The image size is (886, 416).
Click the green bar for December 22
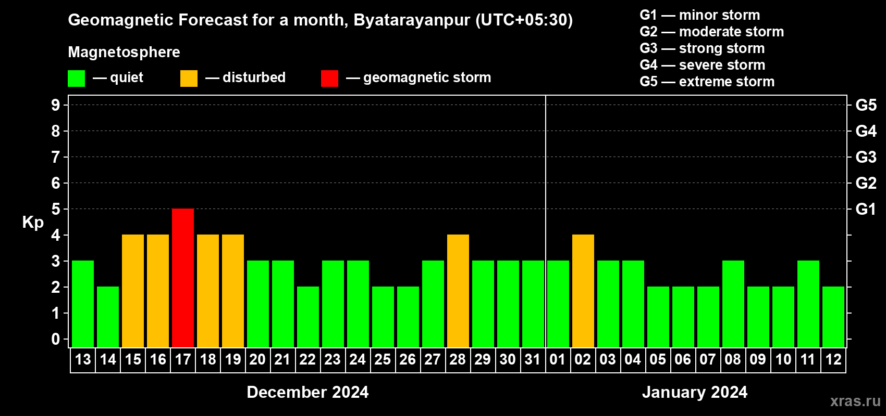(308, 317)
